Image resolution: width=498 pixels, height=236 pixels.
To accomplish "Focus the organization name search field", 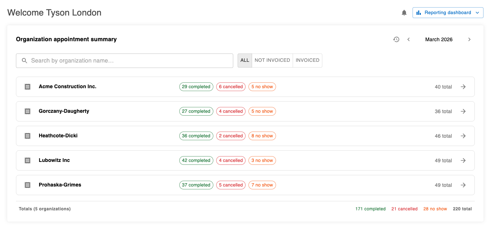I will point(125,61).
